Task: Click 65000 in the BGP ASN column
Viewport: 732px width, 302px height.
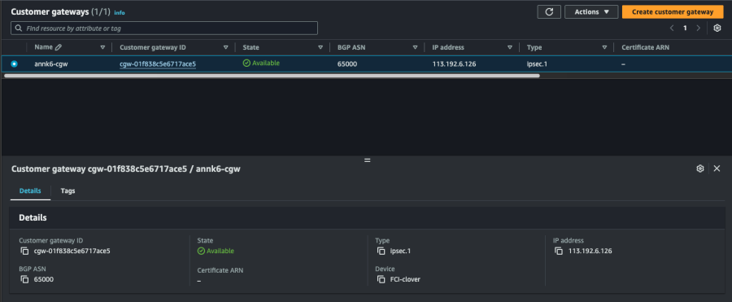Action: pyautogui.click(x=346, y=64)
